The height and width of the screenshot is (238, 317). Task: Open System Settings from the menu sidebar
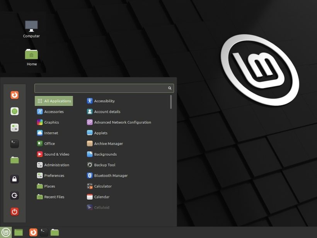coord(14,127)
